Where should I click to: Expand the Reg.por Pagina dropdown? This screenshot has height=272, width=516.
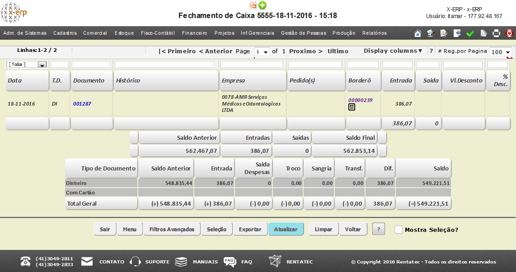tap(501, 52)
